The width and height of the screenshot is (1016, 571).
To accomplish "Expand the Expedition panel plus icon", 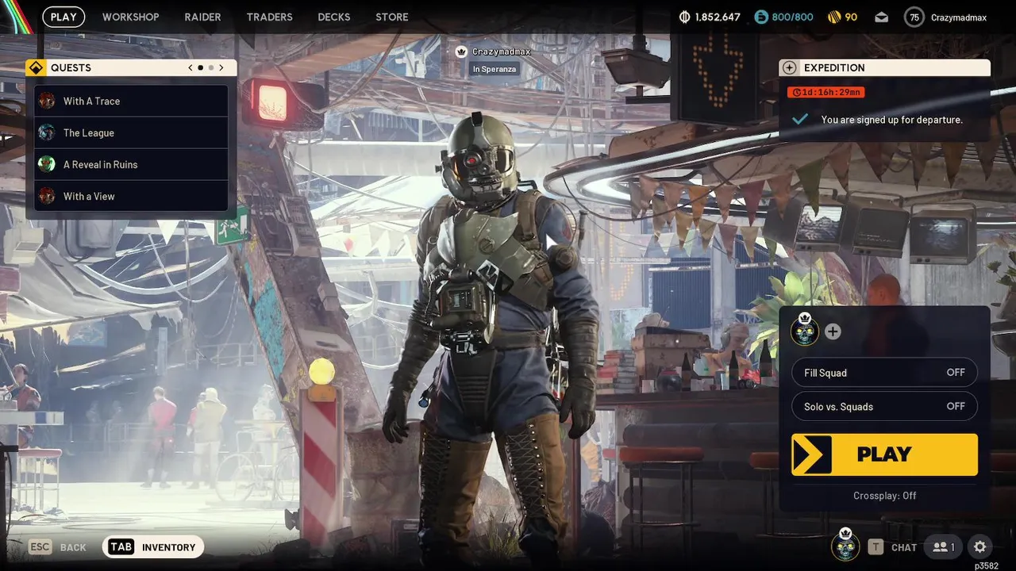I will [789, 67].
